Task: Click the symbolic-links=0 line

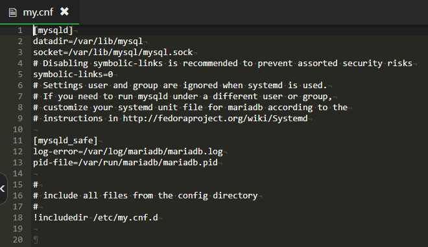Action: coord(73,75)
